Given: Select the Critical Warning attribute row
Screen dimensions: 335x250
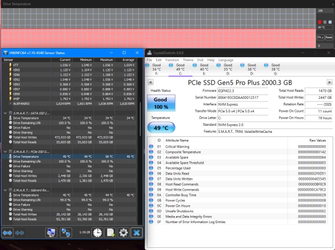Looking at the screenshot, I should [x=237, y=147].
